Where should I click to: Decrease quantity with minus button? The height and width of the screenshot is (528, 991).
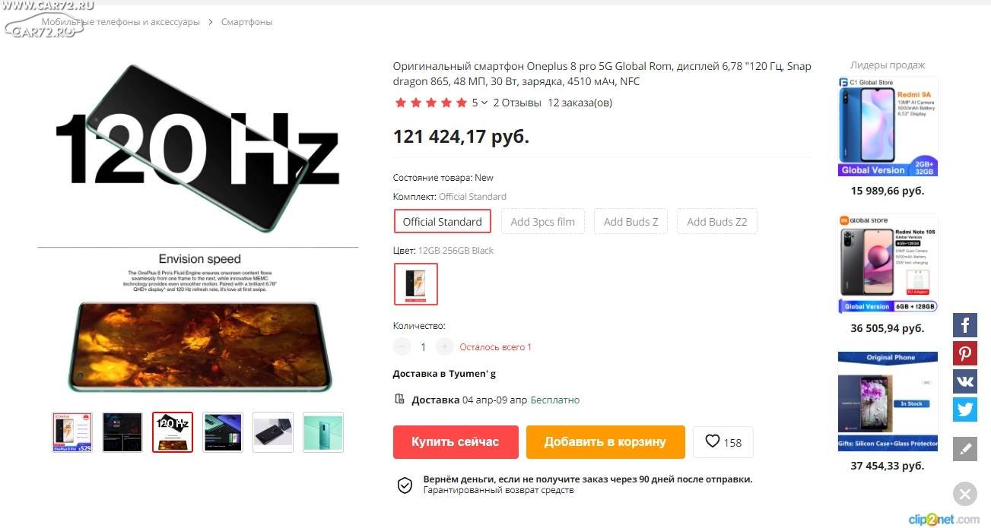[x=402, y=347]
